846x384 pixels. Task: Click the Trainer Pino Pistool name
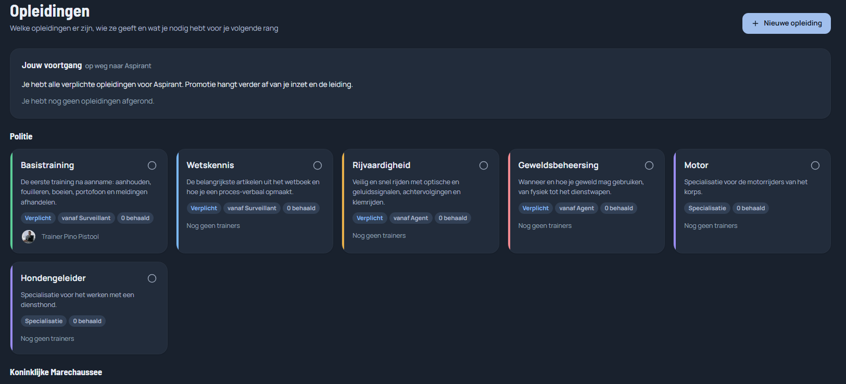70,237
